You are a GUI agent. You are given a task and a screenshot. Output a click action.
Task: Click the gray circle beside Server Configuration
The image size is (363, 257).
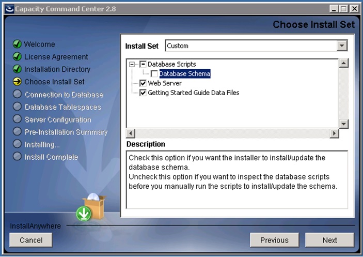click(17, 119)
